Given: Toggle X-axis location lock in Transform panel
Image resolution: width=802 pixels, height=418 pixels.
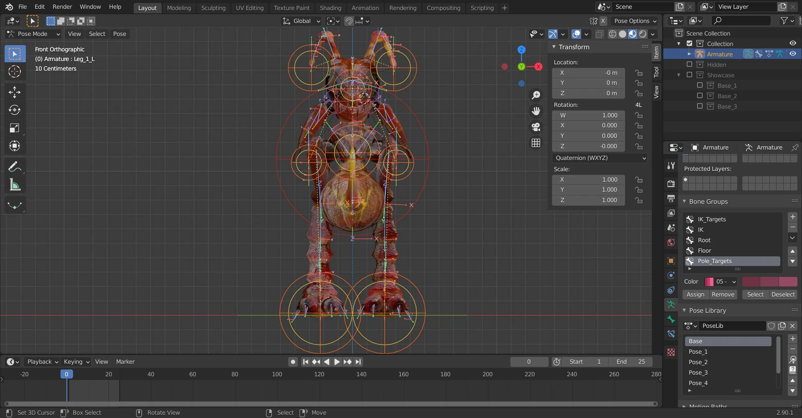Looking at the screenshot, I should pyautogui.click(x=639, y=73).
